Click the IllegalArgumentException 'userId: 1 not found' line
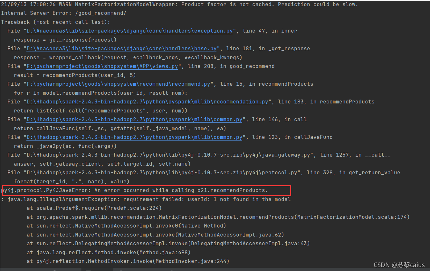Image resolution: width=430 pixels, height=271 pixels. pyautogui.click(x=146, y=199)
